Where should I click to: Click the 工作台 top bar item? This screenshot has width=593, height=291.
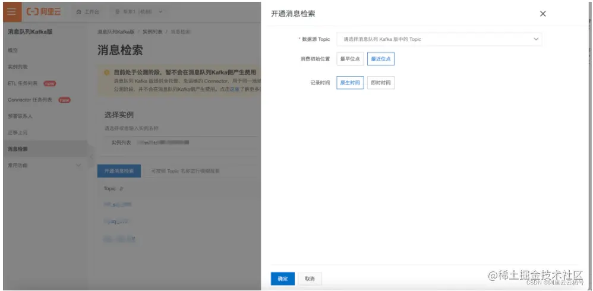(x=88, y=12)
